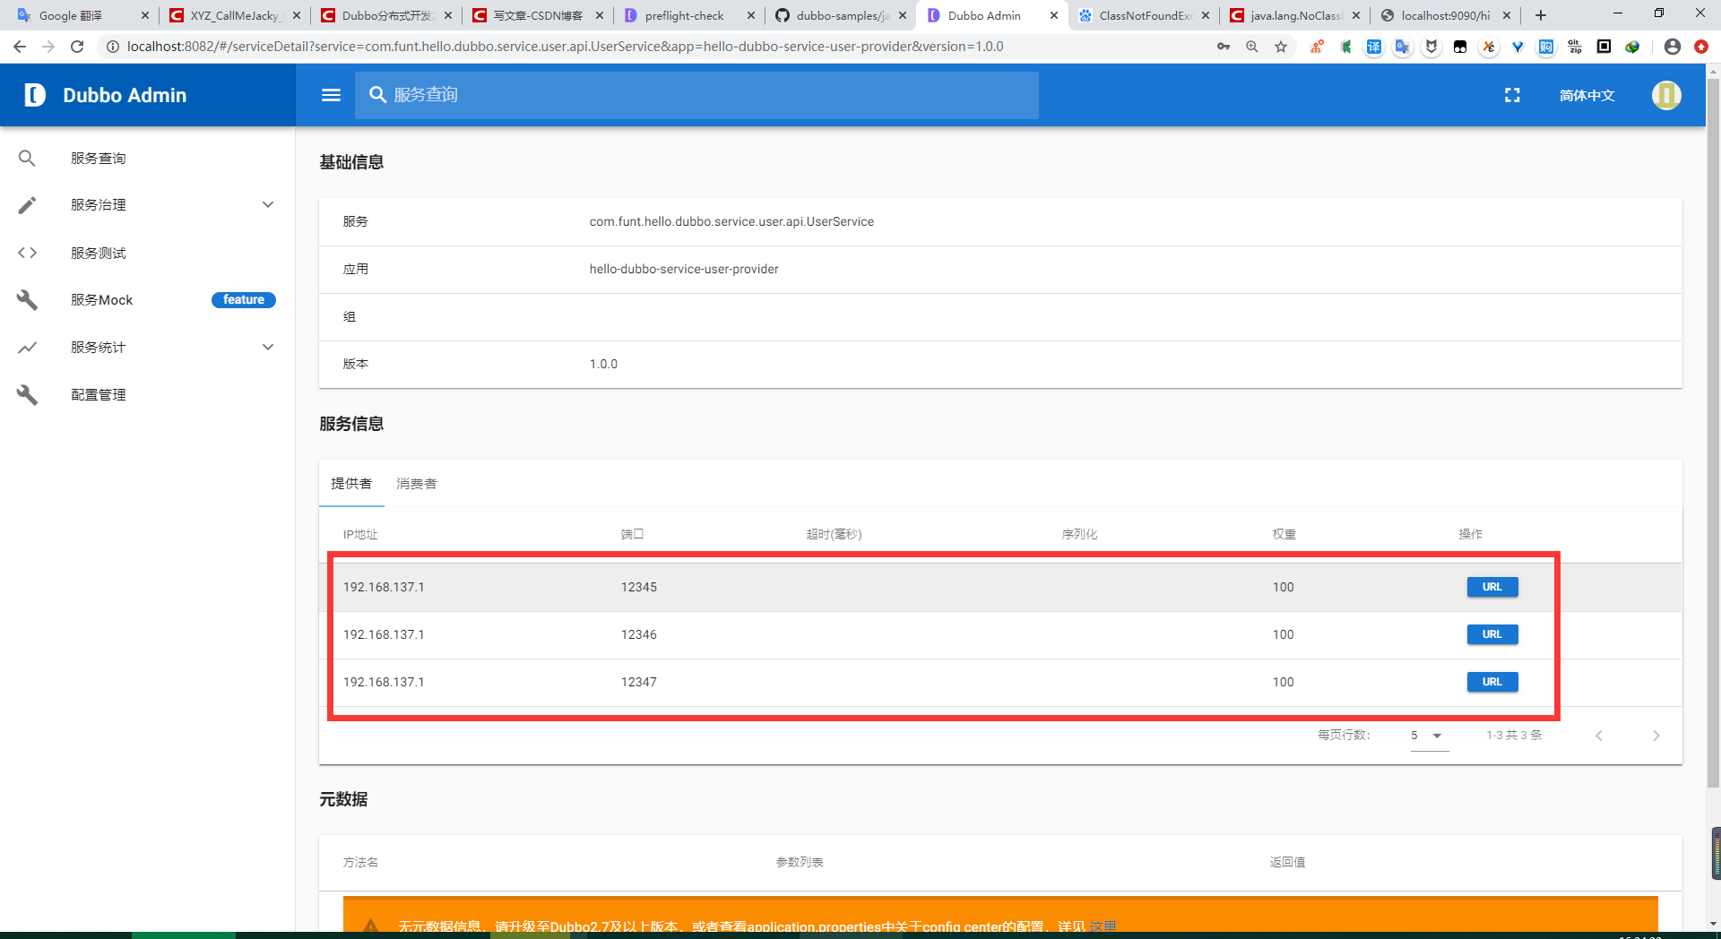Click the version value 1.0.0

(x=603, y=365)
